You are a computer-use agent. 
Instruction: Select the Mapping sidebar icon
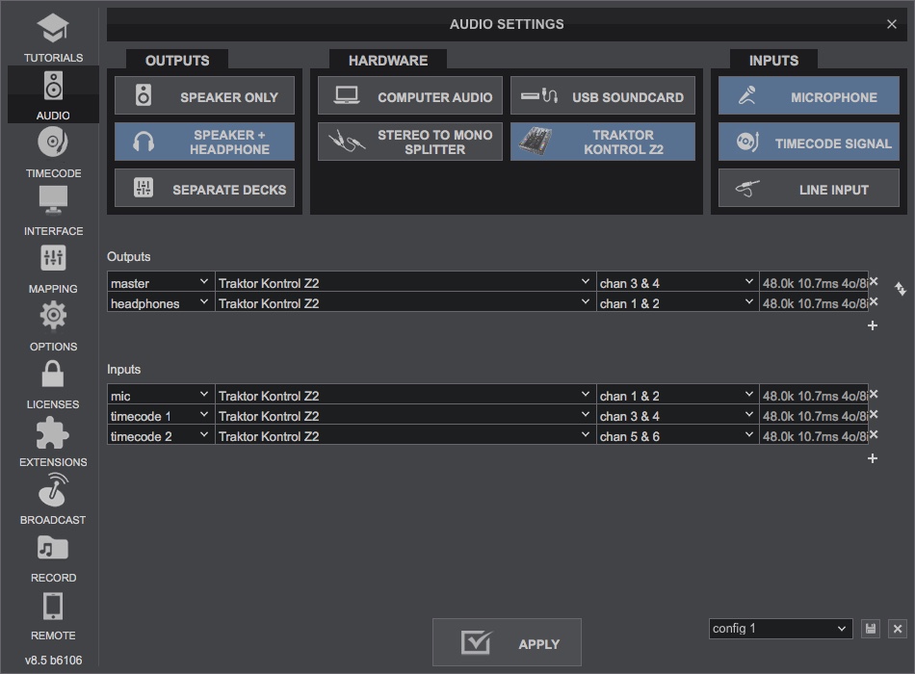53,268
